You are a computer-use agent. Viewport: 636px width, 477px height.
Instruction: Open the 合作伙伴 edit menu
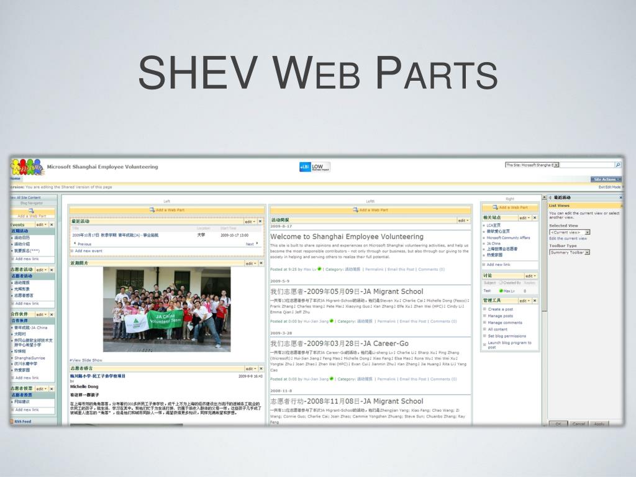[41, 314]
